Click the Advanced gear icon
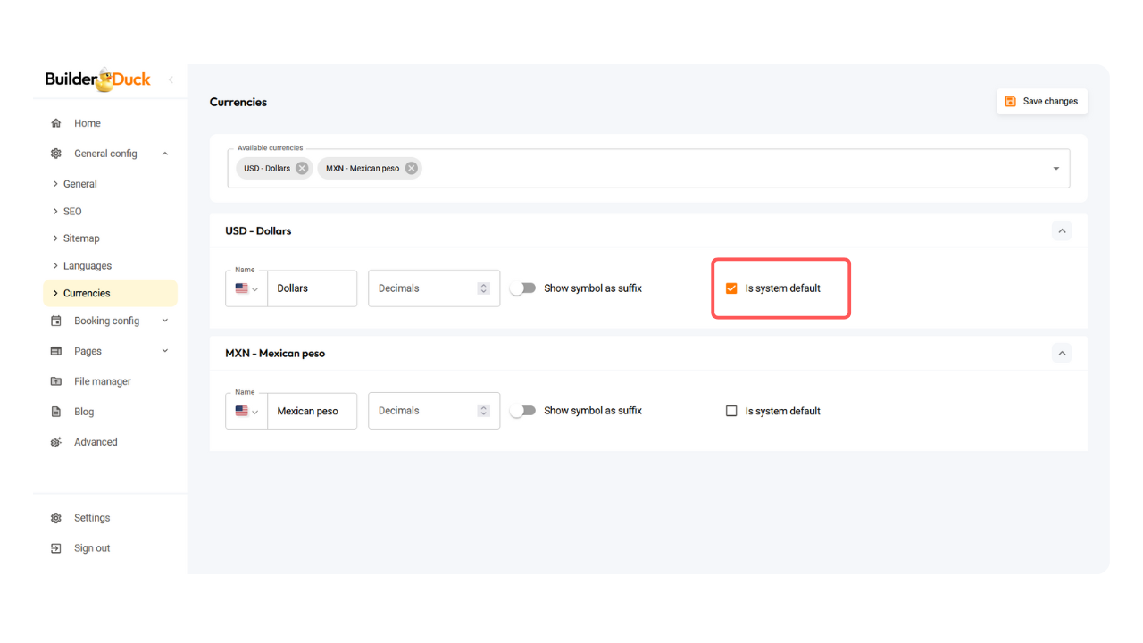This screenshot has width=1143, height=643. [56, 442]
